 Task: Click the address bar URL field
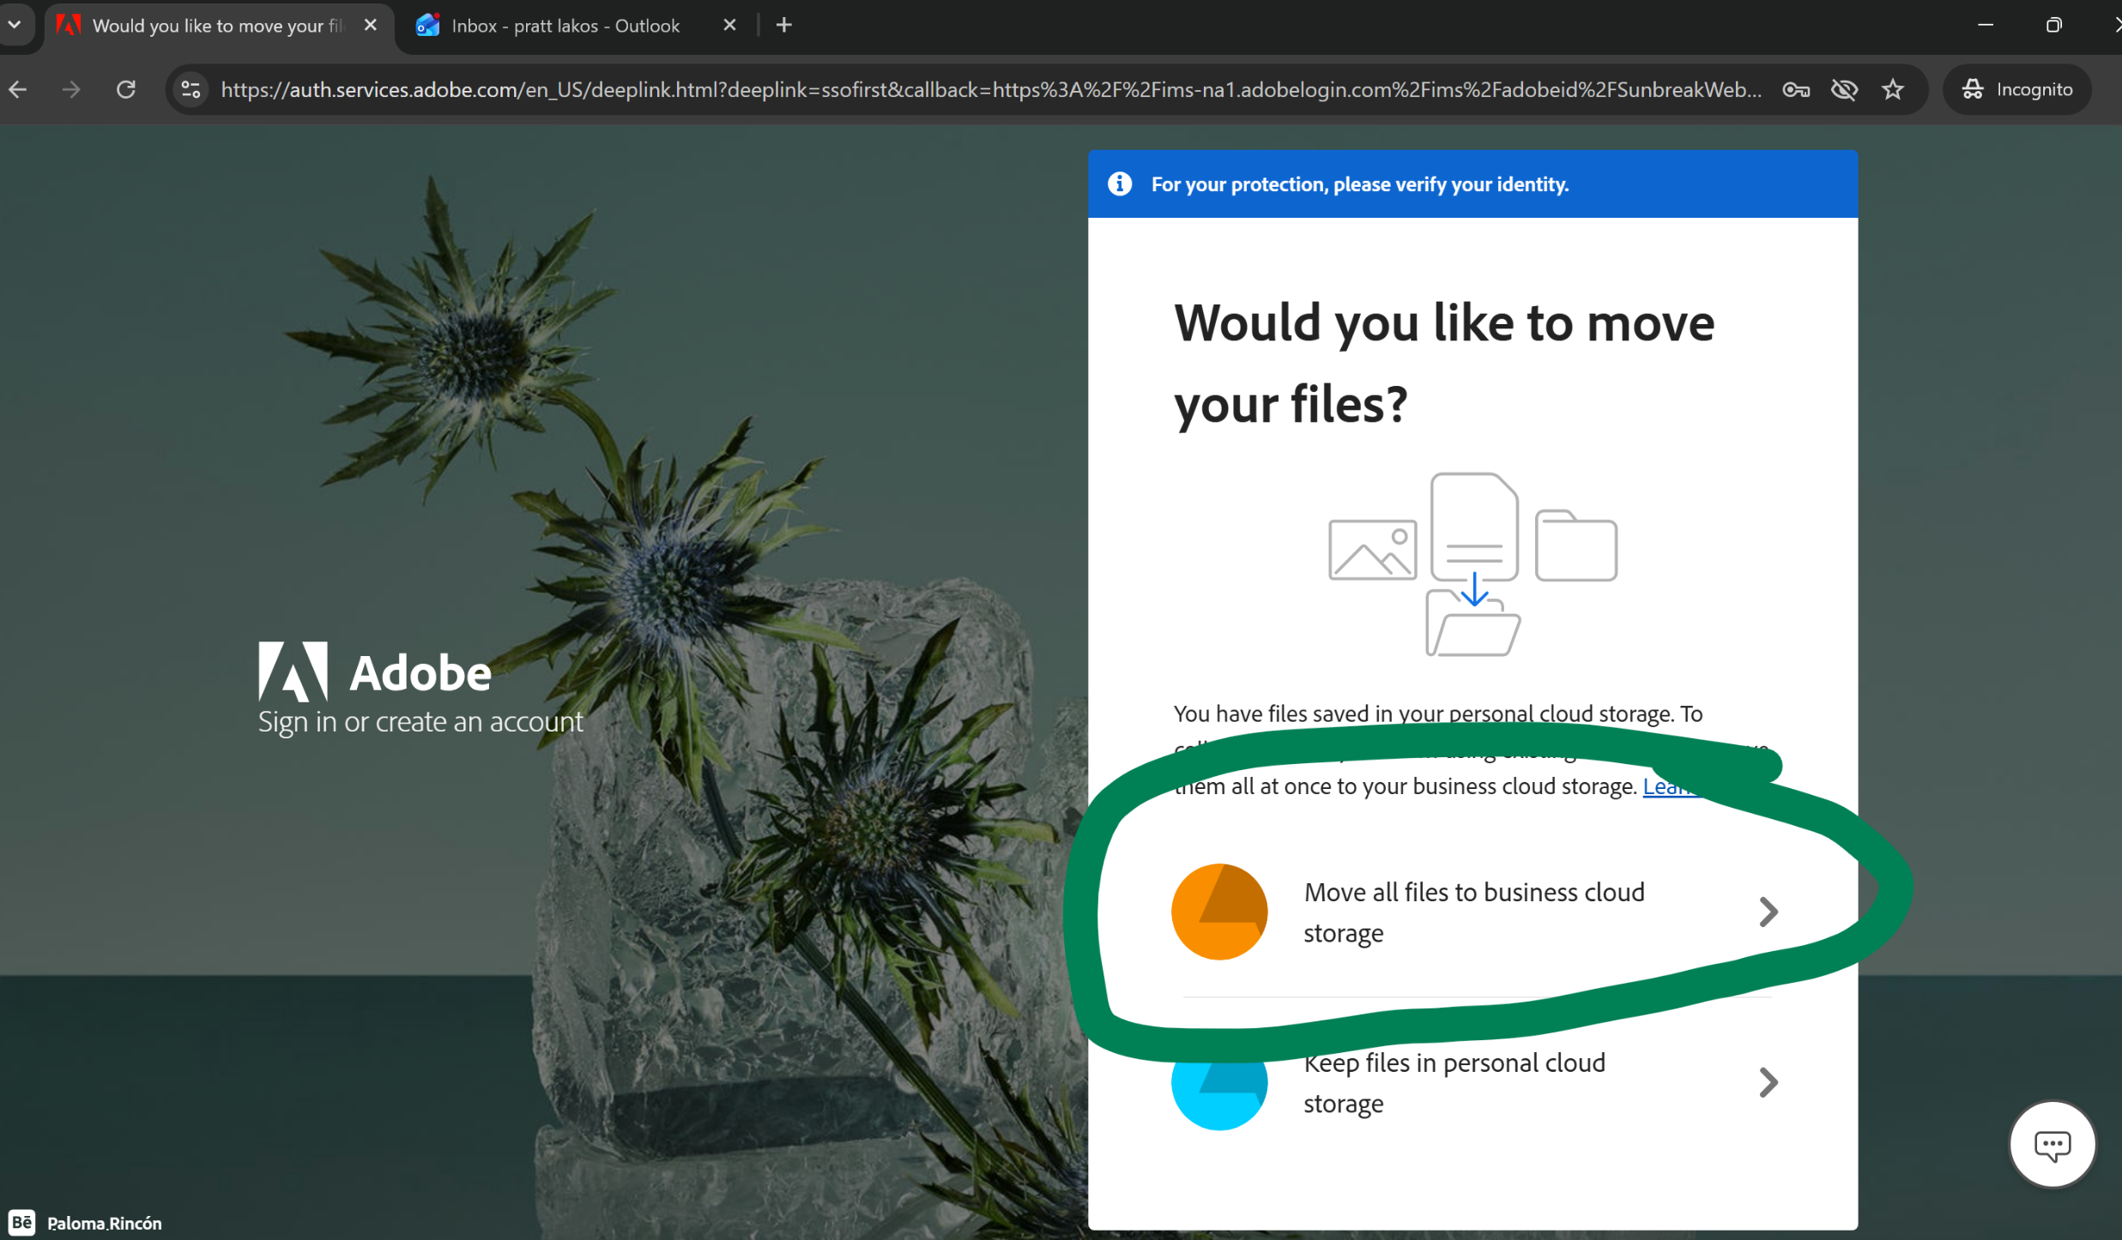coord(991,89)
